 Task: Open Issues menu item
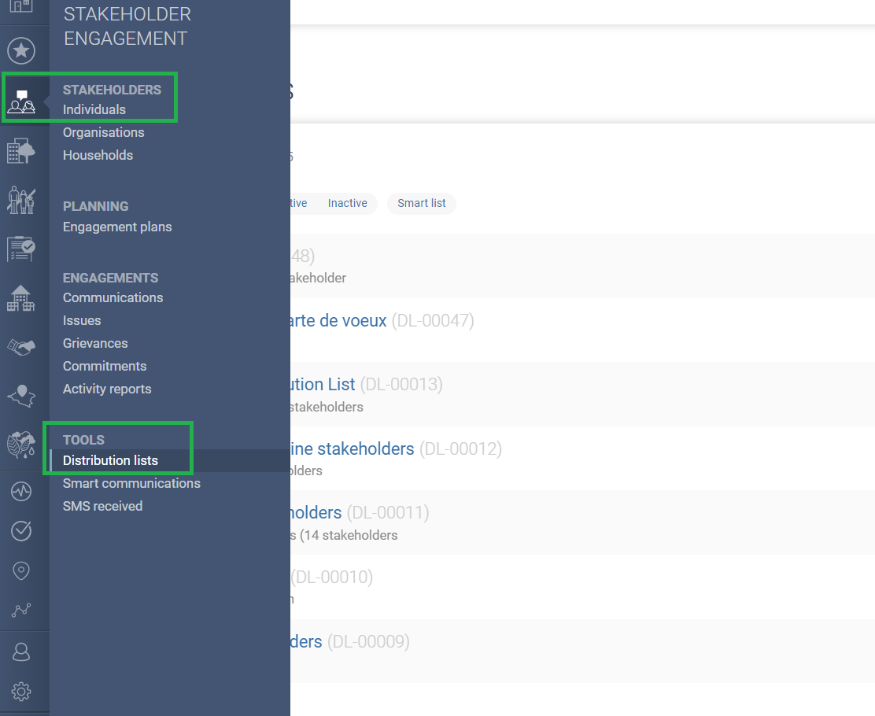point(82,320)
